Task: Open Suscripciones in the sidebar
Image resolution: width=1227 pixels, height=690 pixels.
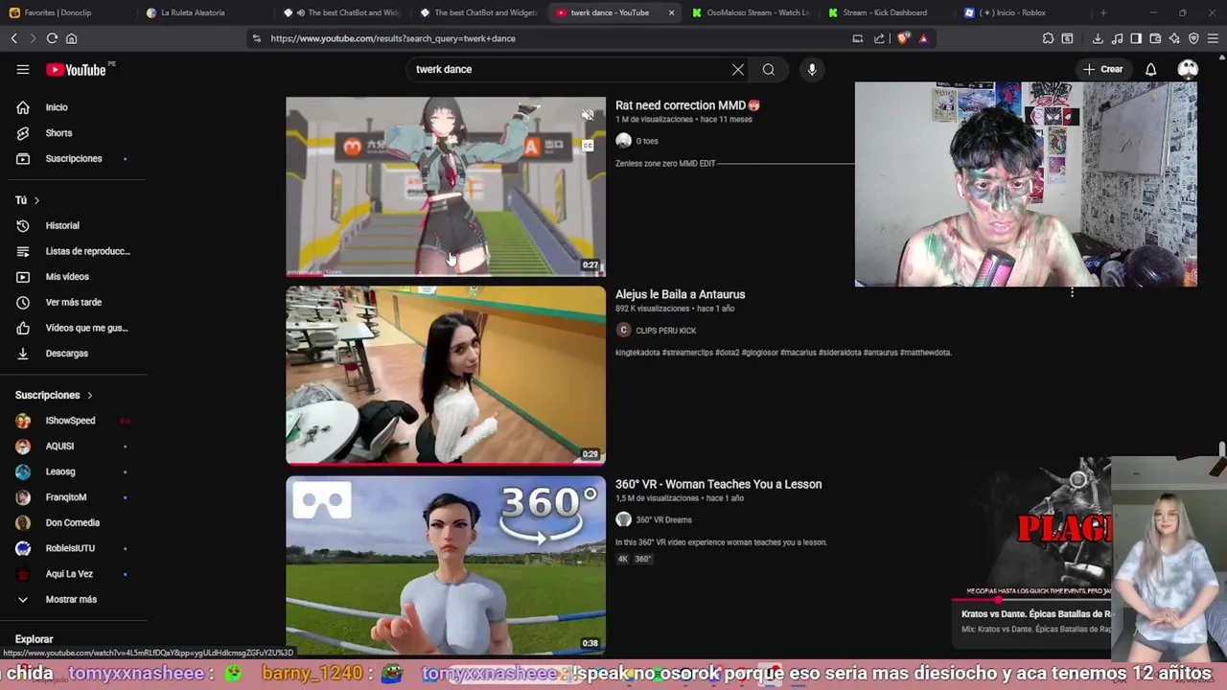Action: 73,158
